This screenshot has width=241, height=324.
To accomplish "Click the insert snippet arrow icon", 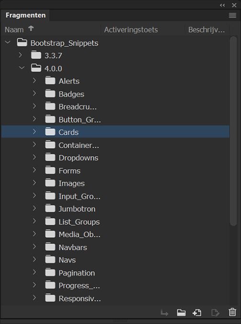I will [x=164, y=313].
